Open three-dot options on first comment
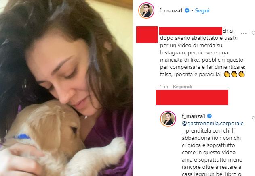This screenshot has height=176, width=255. (243, 33)
